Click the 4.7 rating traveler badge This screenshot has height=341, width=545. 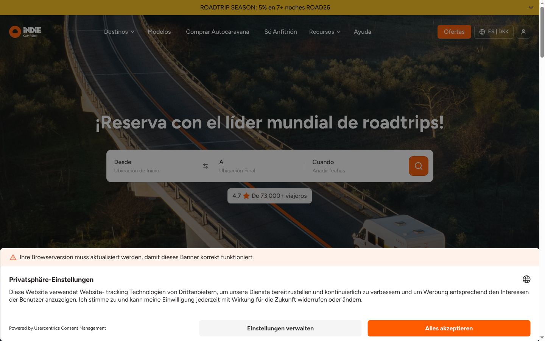click(x=269, y=196)
